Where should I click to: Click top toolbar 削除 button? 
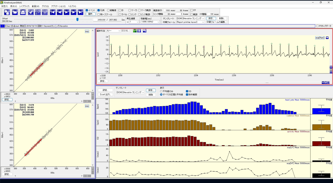coord(222,19)
